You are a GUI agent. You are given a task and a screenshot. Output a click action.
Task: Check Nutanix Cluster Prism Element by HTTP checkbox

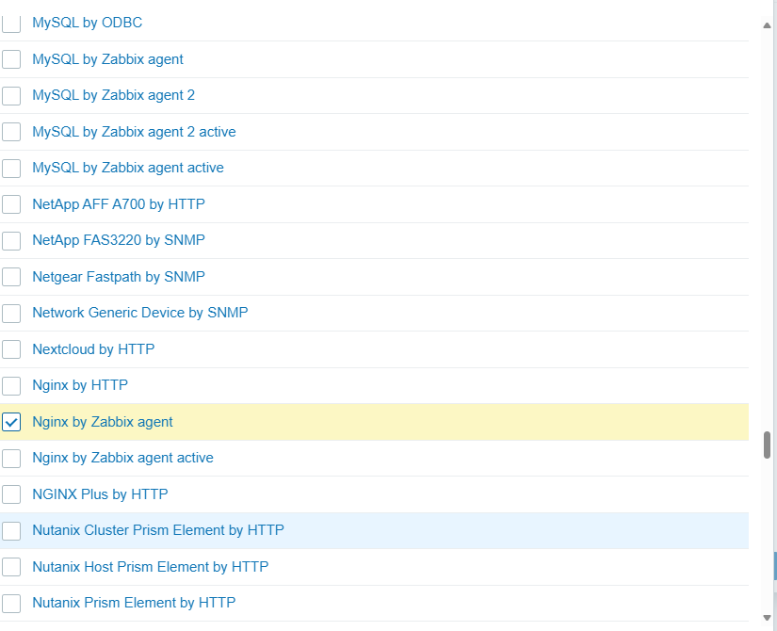tap(11, 530)
